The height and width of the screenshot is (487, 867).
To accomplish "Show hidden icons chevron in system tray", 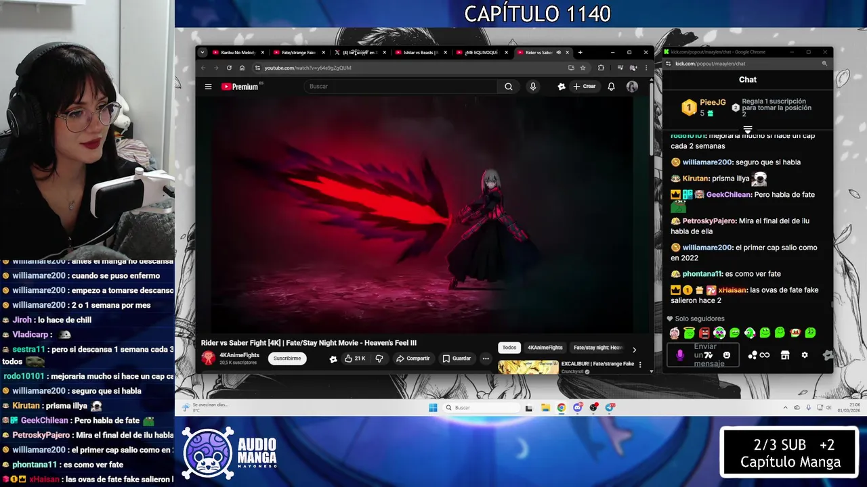I will (x=786, y=408).
